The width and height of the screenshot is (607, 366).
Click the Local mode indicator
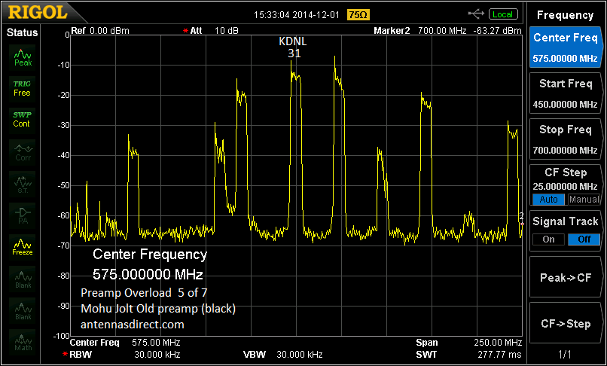point(503,14)
